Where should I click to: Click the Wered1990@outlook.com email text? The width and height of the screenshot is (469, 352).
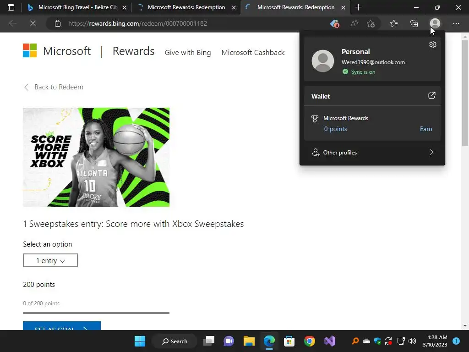click(x=373, y=62)
